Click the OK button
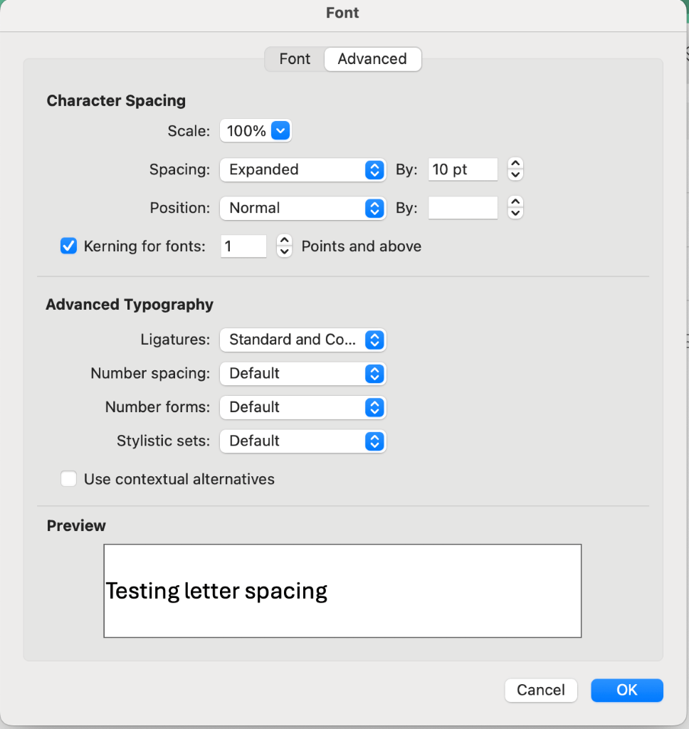 pyautogui.click(x=626, y=690)
